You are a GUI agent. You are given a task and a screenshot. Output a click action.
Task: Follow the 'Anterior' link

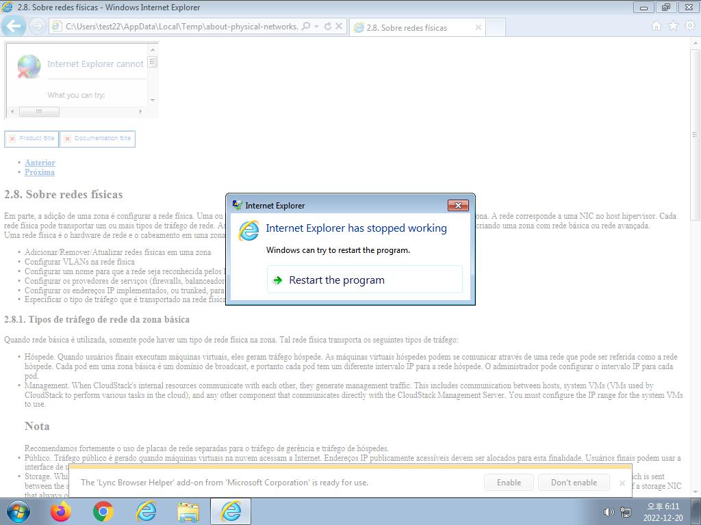[40, 163]
